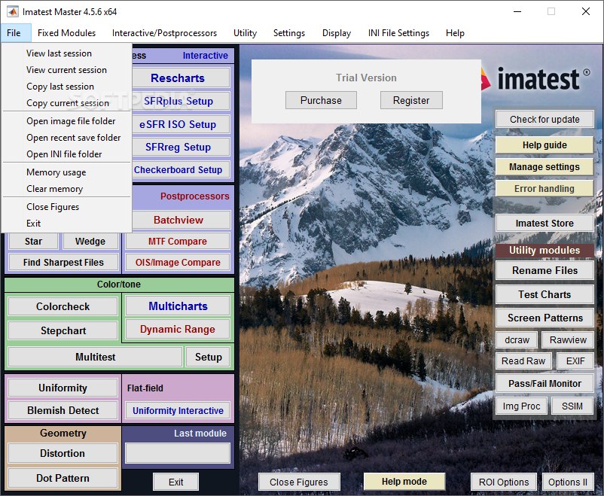Image resolution: width=604 pixels, height=496 pixels.
Task: Choose Copy current session menu entry
Action: [x=66, y=103]
